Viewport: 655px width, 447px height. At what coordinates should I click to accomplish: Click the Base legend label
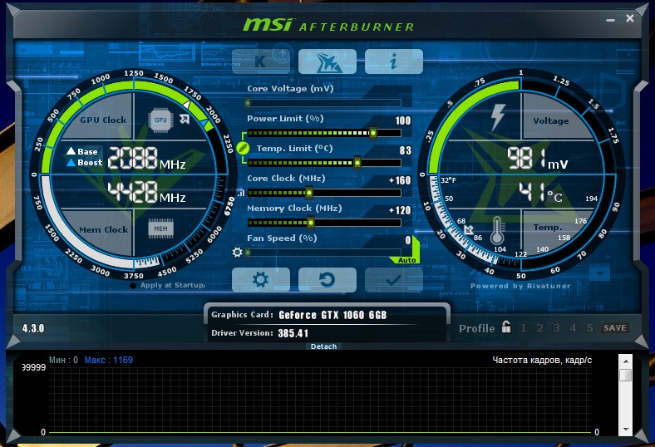(87, 151)
